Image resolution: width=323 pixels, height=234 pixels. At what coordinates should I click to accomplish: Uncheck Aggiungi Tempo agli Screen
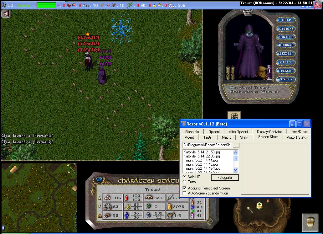(185, 188)
